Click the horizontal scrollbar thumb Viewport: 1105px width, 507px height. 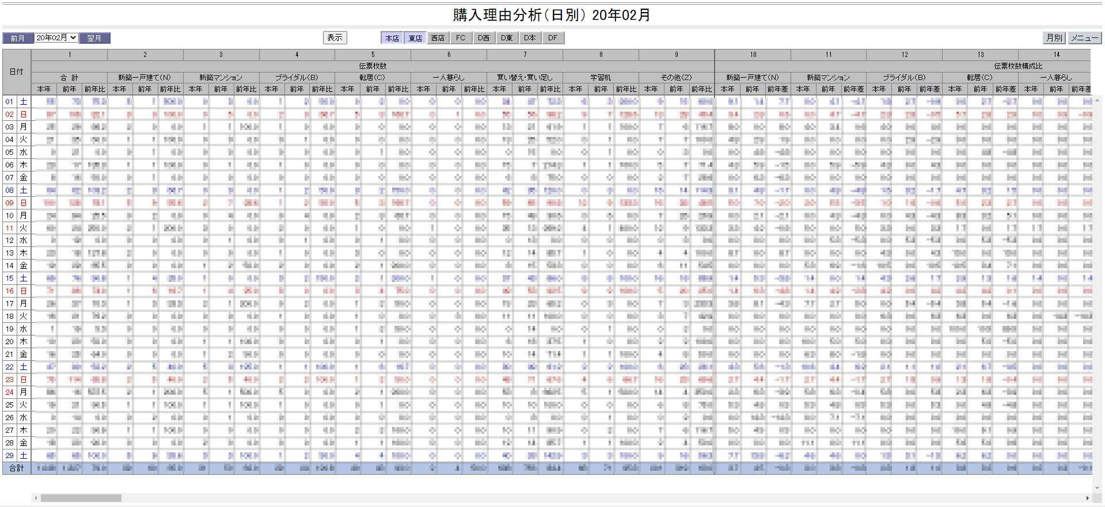(x=81, y=498)
